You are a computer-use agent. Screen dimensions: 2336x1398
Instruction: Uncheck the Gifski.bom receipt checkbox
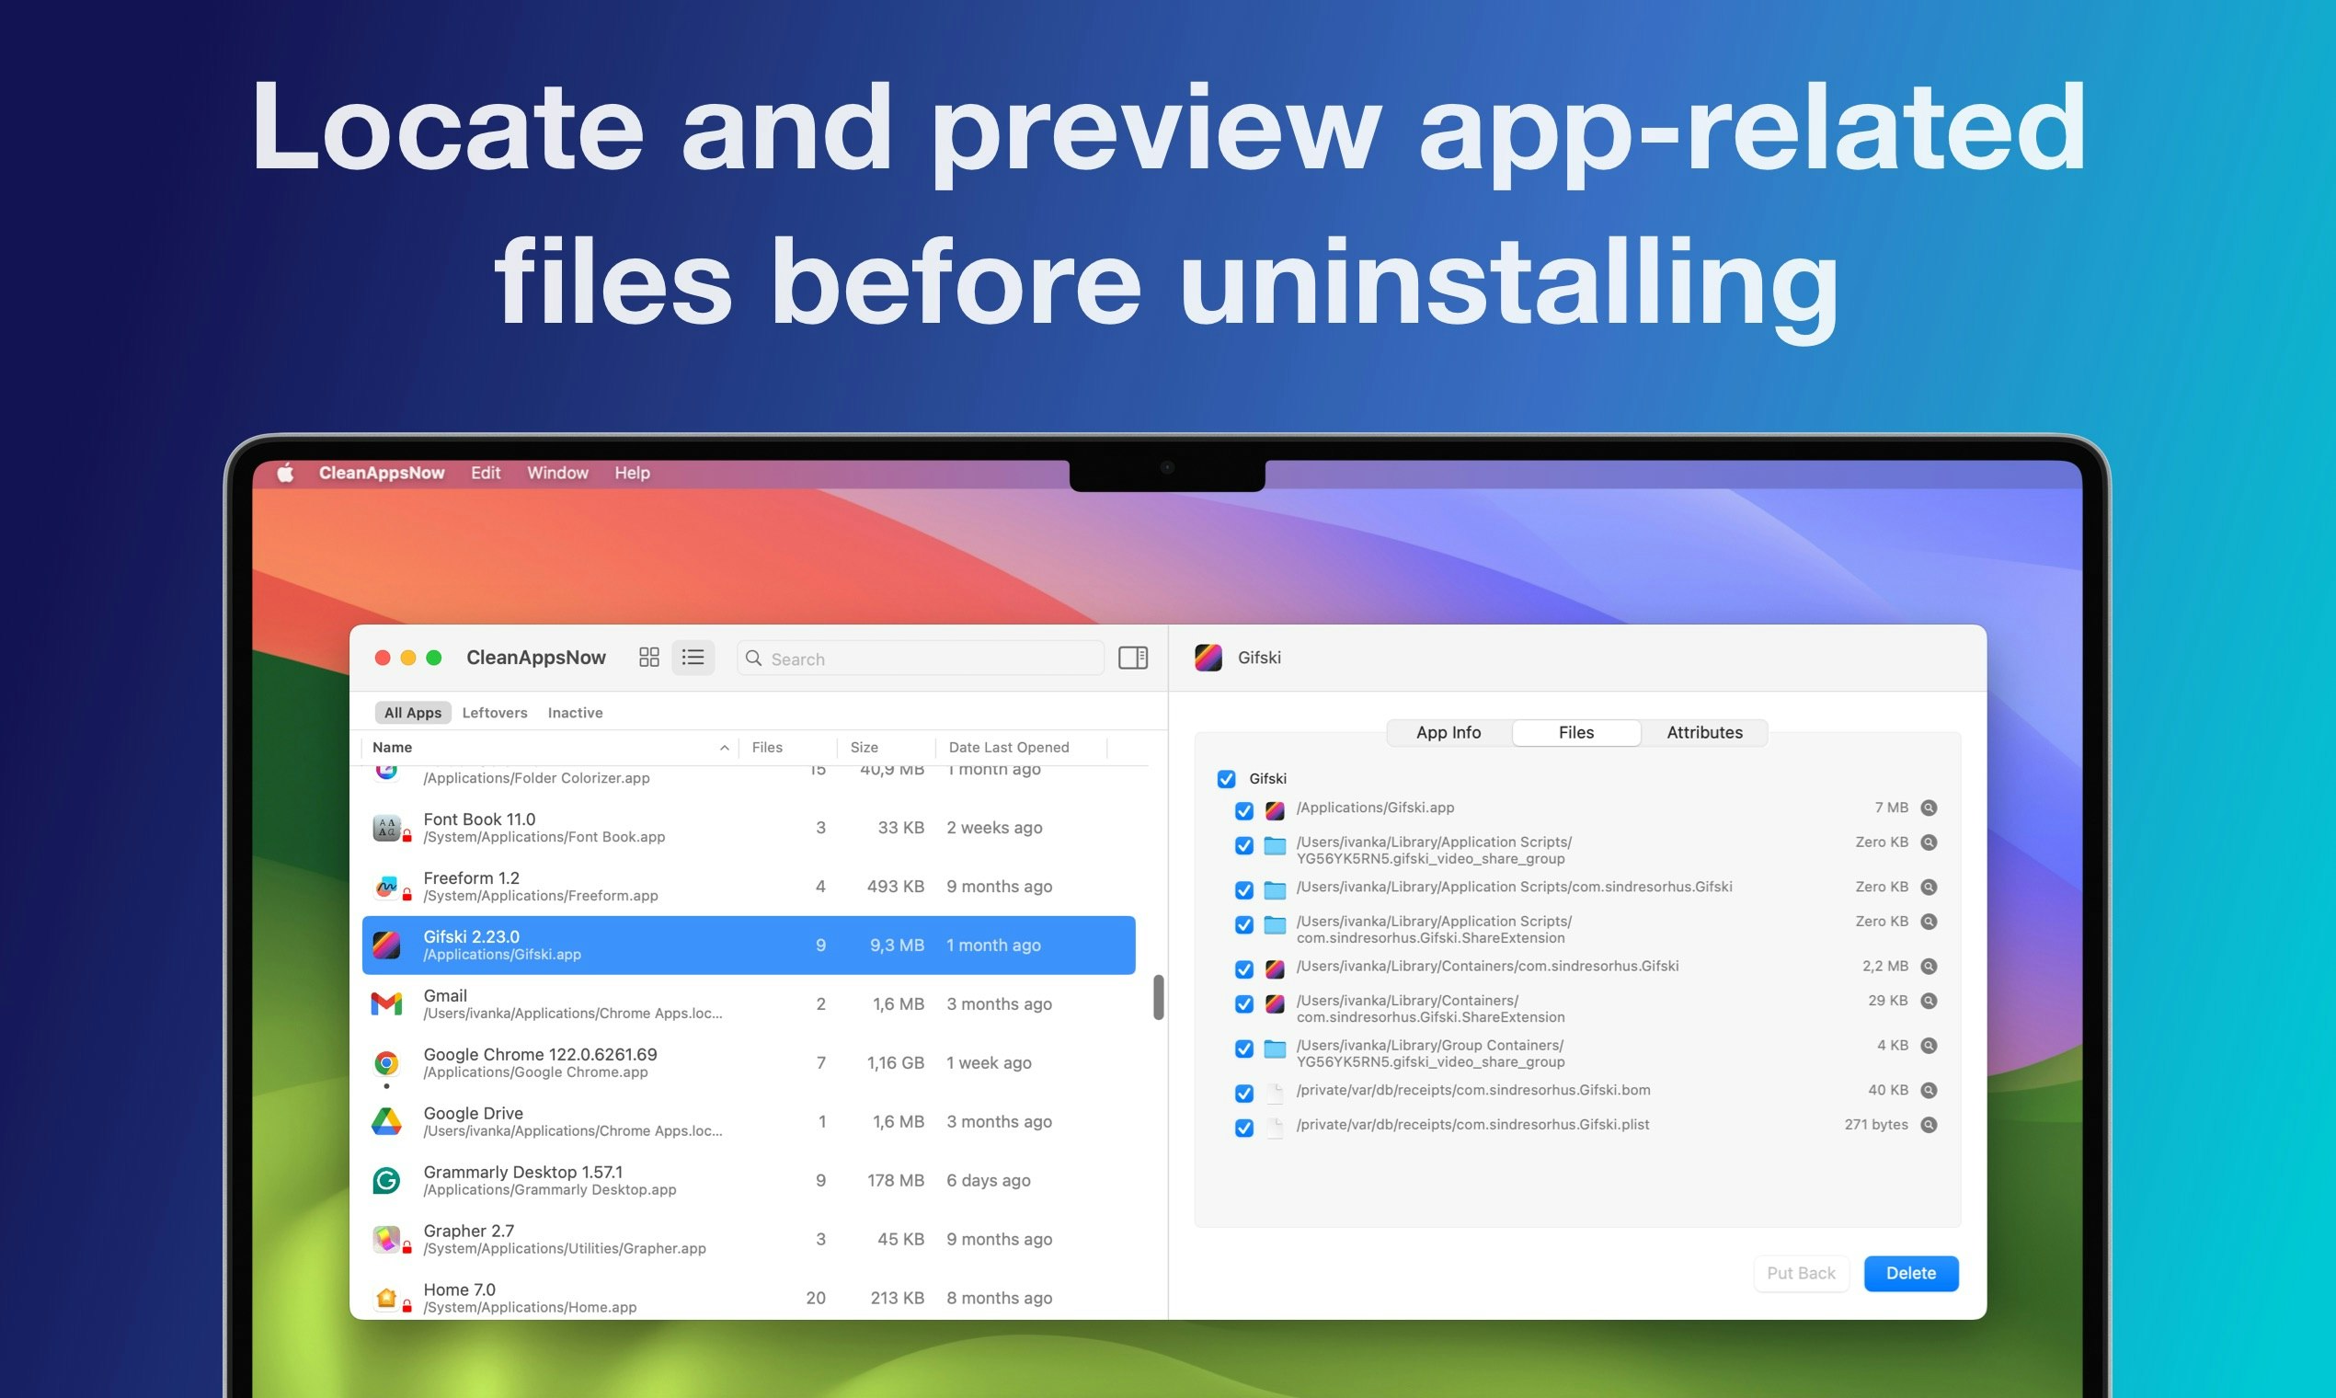[1244, 1094]
